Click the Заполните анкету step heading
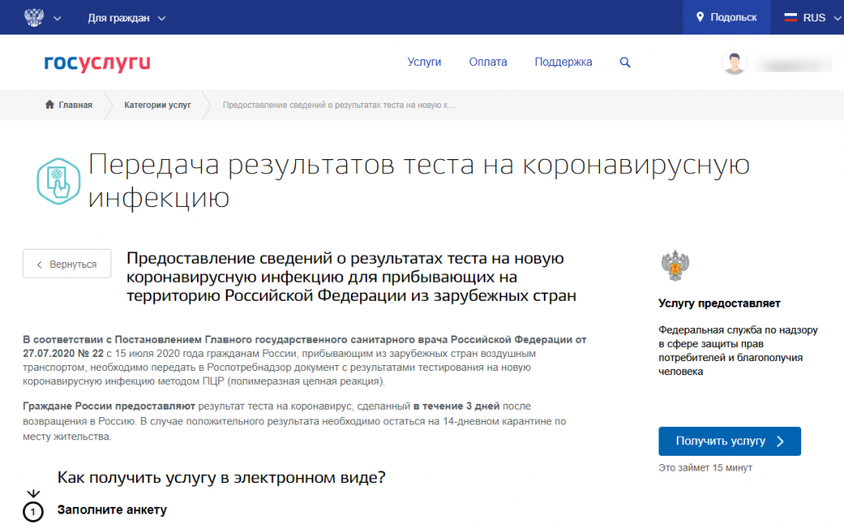 112,509
